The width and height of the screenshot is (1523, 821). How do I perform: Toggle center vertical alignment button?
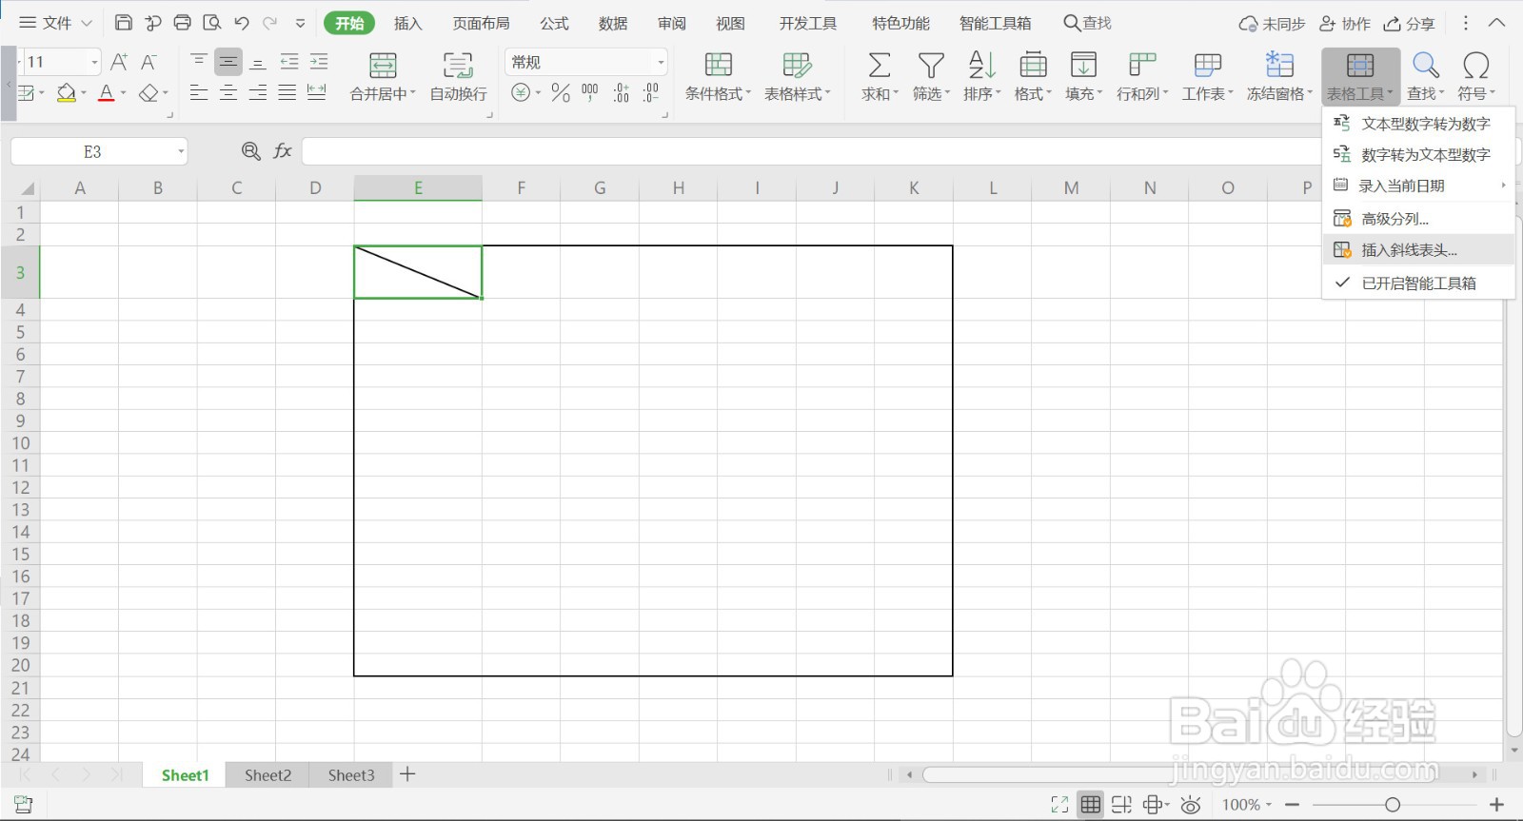[x=228, y=62]
